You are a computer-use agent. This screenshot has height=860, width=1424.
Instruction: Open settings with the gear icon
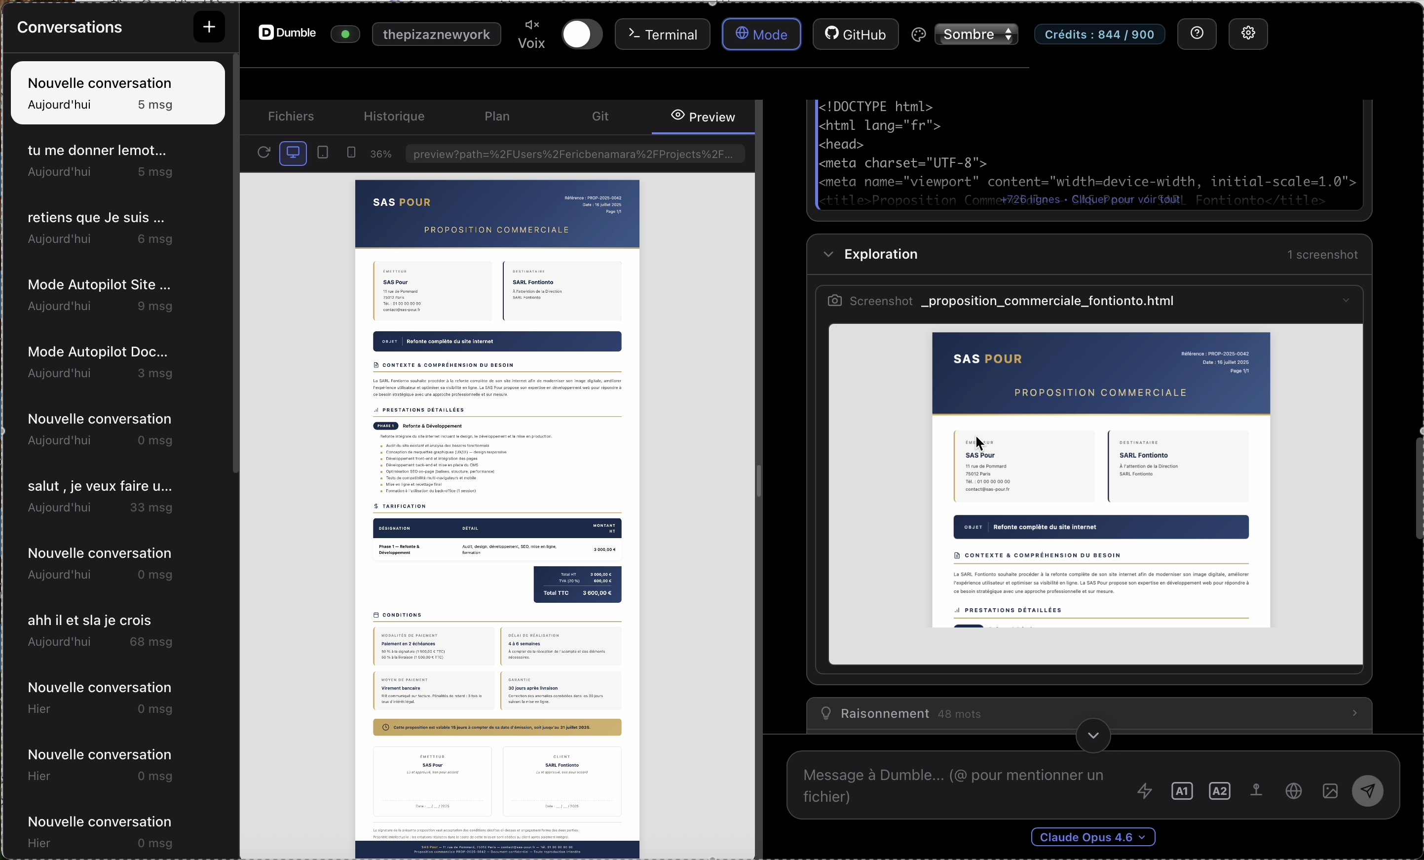pos(1248,34)
